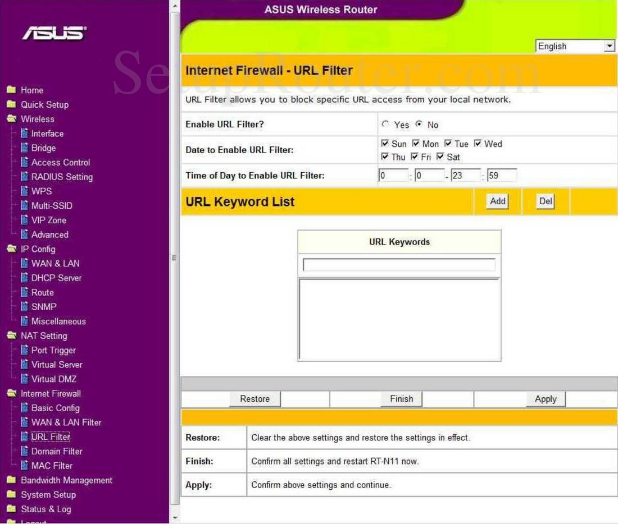Open the Domain Filter page

57,452
